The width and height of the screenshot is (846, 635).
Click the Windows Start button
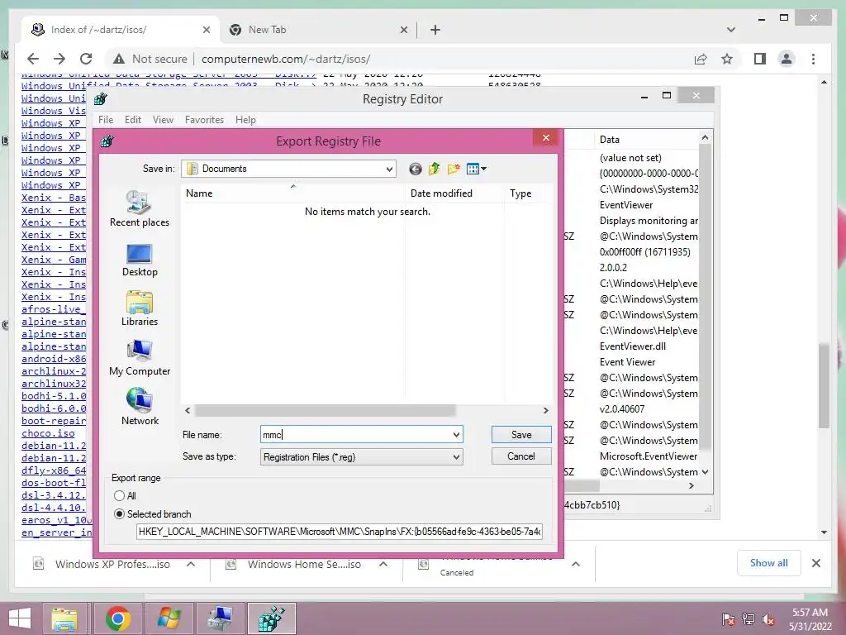[20, 618]
